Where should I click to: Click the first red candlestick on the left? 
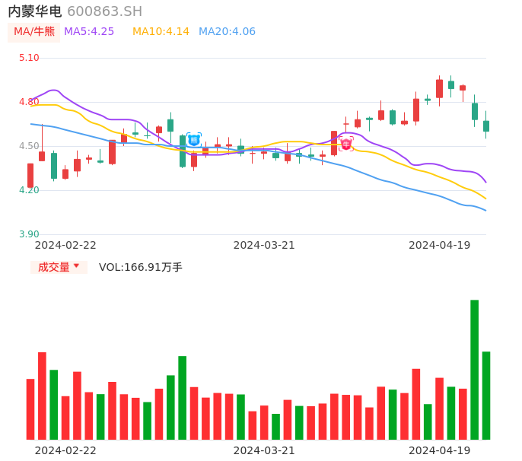coord(30,176)
